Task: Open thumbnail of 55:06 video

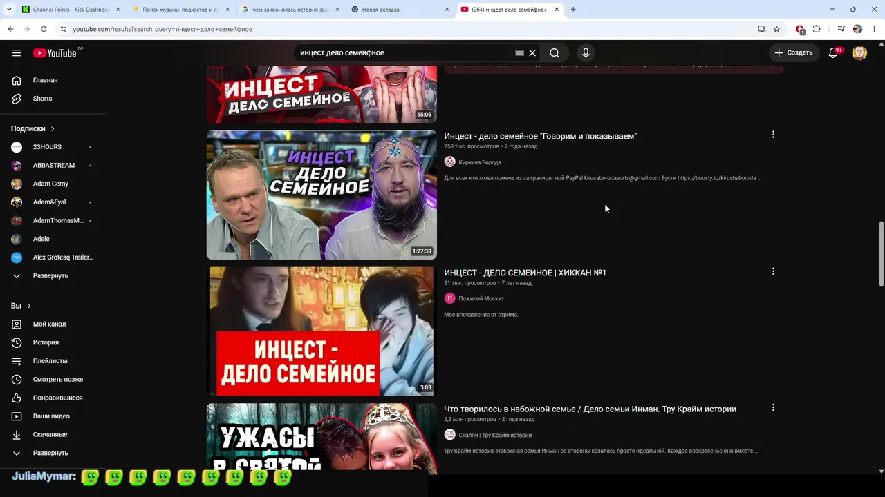Action: (322, 95)
